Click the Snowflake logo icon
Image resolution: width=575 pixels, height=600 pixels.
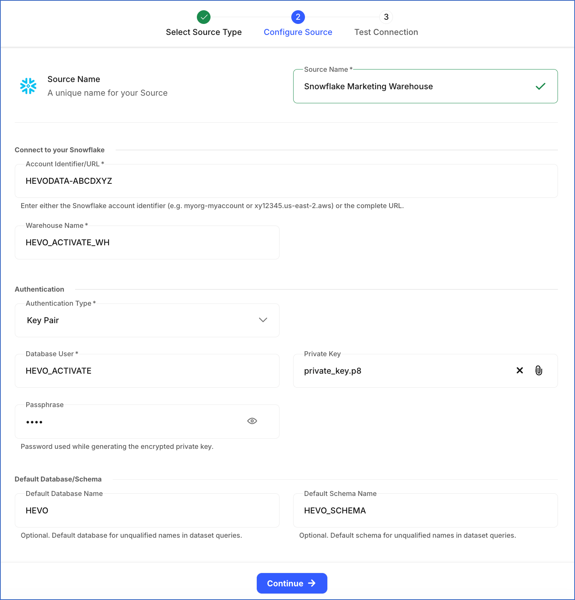[x=28, y=86]
